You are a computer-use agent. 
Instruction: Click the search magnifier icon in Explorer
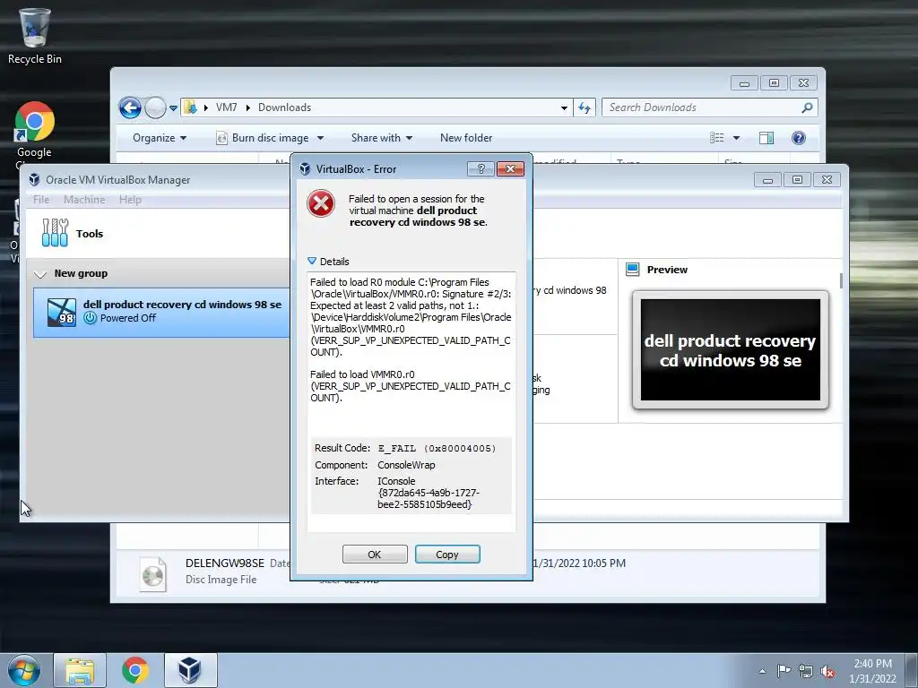pos(808,107)
